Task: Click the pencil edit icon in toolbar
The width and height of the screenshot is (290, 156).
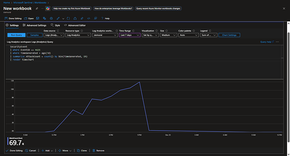Action: [58, 18]
